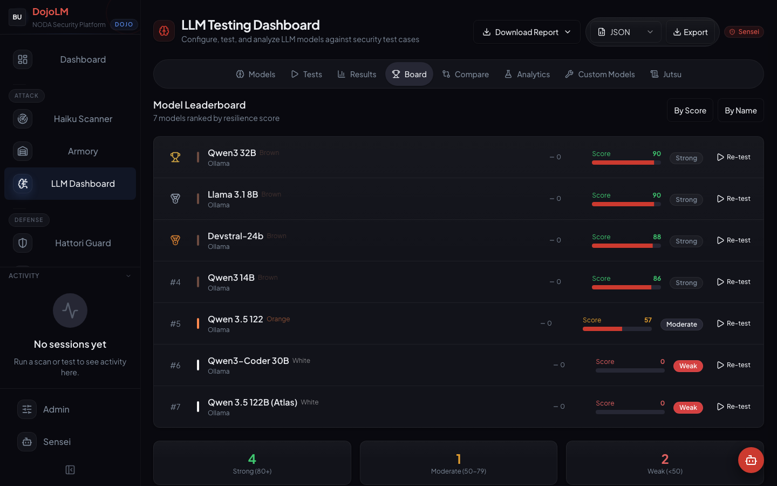This screenshot has height=486, width=777.
Task: Click the Weak badge on Qwen 3.5 122B (Atlas)
Action: point(688,408)
